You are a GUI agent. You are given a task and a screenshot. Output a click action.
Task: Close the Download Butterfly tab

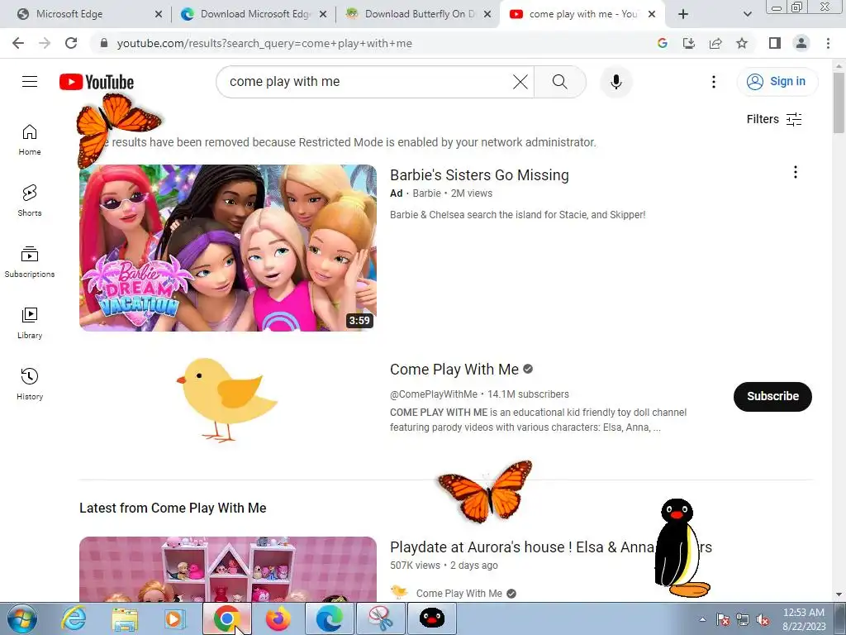pyautogui.click(x=487, y=14)
